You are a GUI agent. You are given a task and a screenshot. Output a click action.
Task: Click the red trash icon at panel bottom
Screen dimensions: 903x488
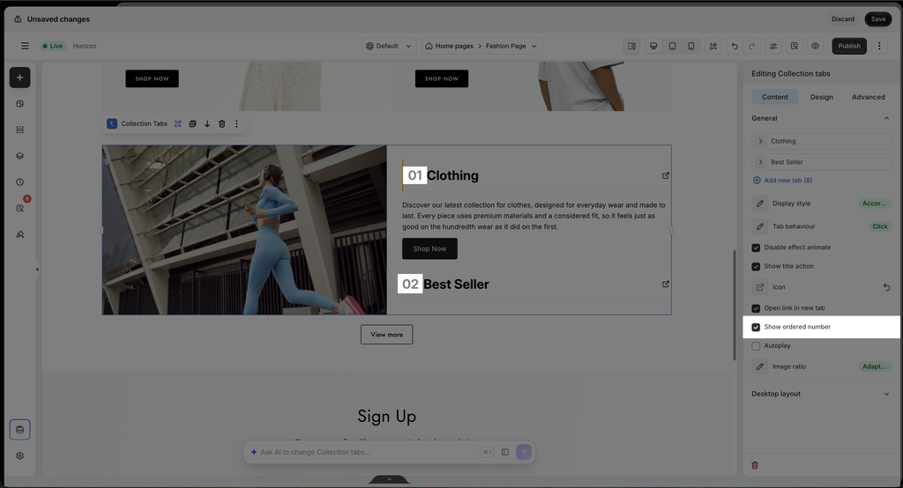(755, 465)
